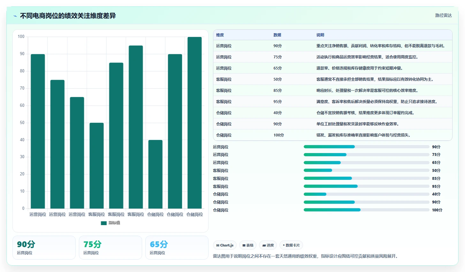
Task: Click the 75分 progress bar for 运营岗位
Action: [x=367, y=155]
